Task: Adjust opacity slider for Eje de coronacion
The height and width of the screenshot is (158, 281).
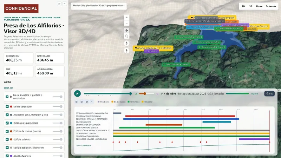Action: (58, 107)
